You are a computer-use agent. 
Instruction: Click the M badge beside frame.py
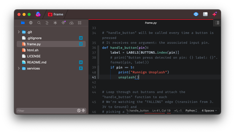[81, 44]
